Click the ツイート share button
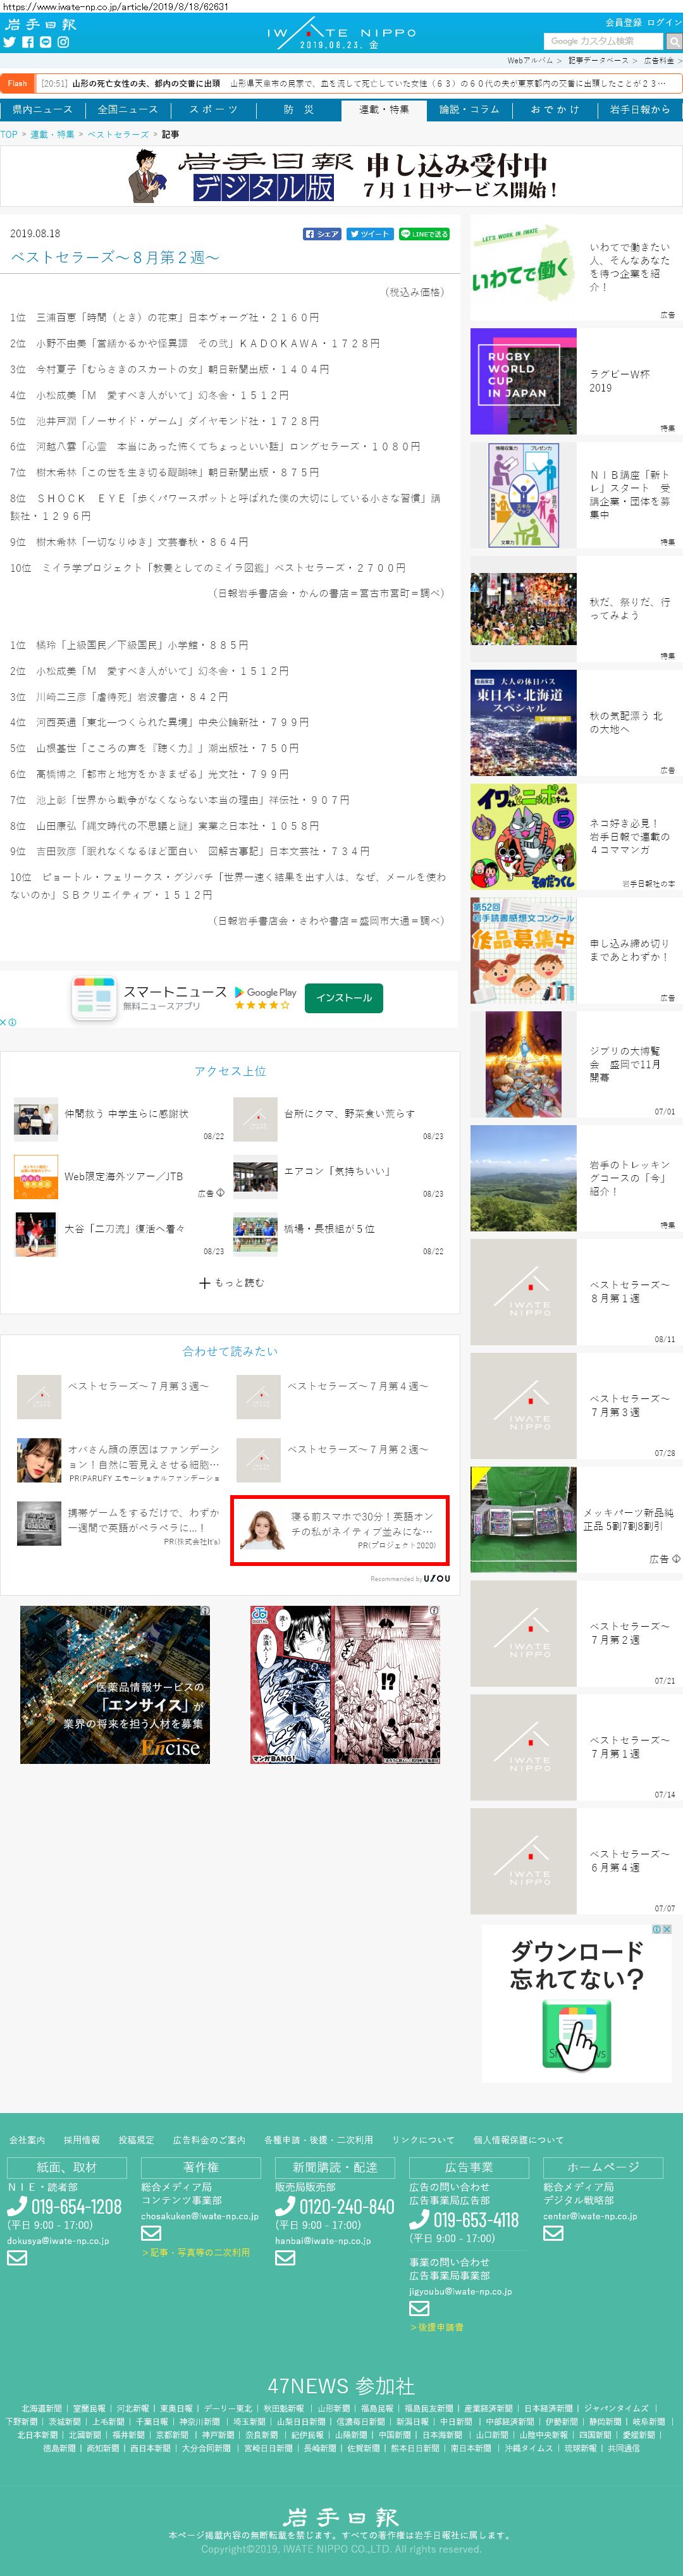Image resolution: width=683 pixels, height=2576 pixels. (370, 234)
